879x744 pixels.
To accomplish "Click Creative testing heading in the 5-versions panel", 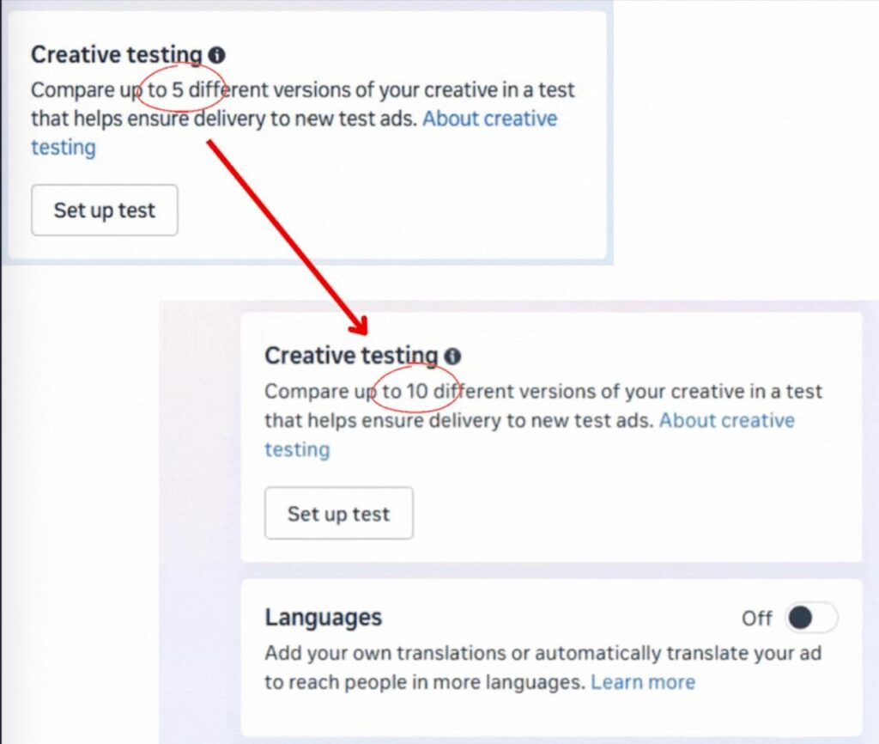I will (116, 55).
